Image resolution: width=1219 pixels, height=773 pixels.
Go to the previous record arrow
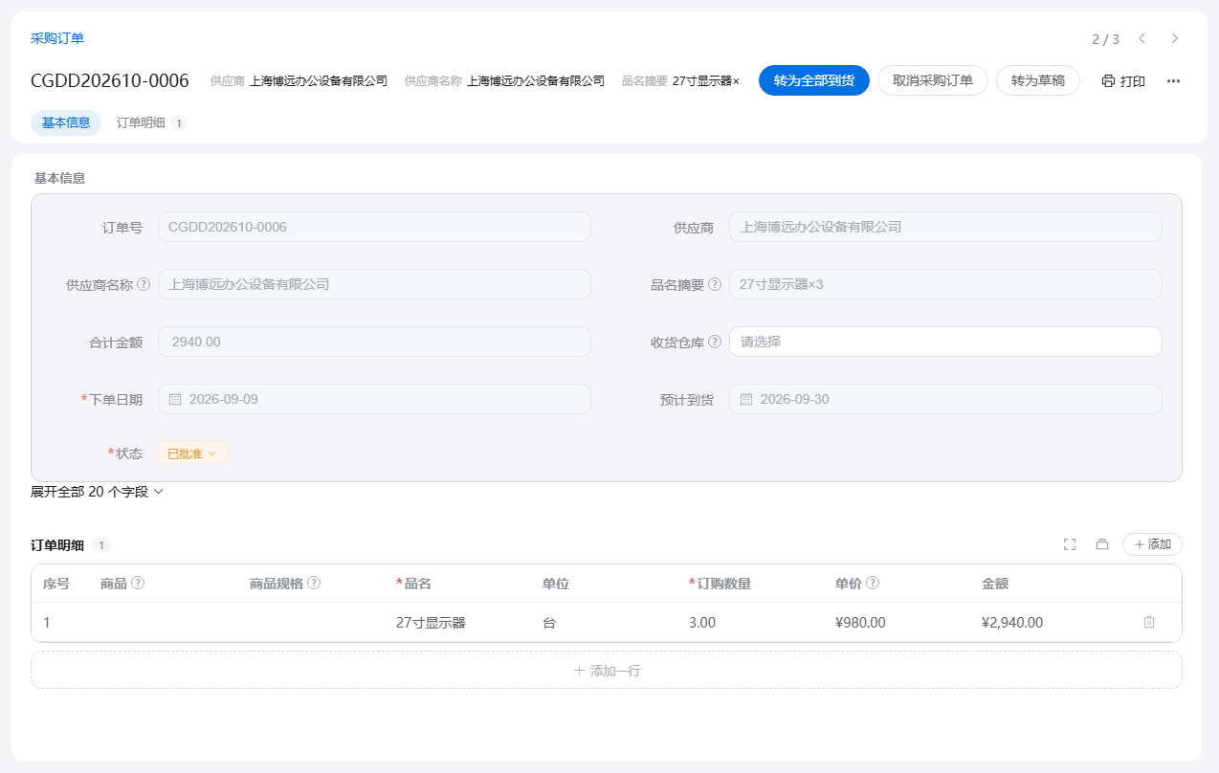point(1141,38)
